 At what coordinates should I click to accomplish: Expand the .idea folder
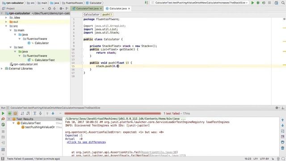point(6,17)
